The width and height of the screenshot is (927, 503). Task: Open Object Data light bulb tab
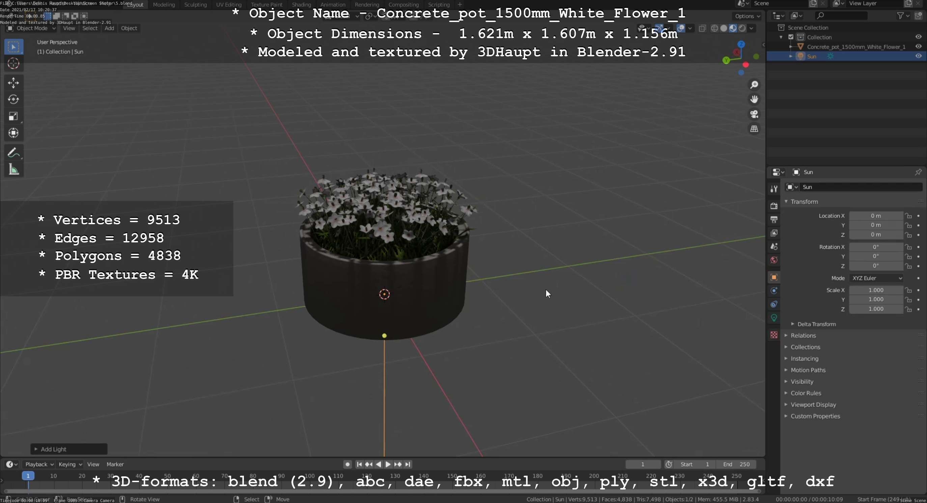pyautogui.click(x=774, y=318)
